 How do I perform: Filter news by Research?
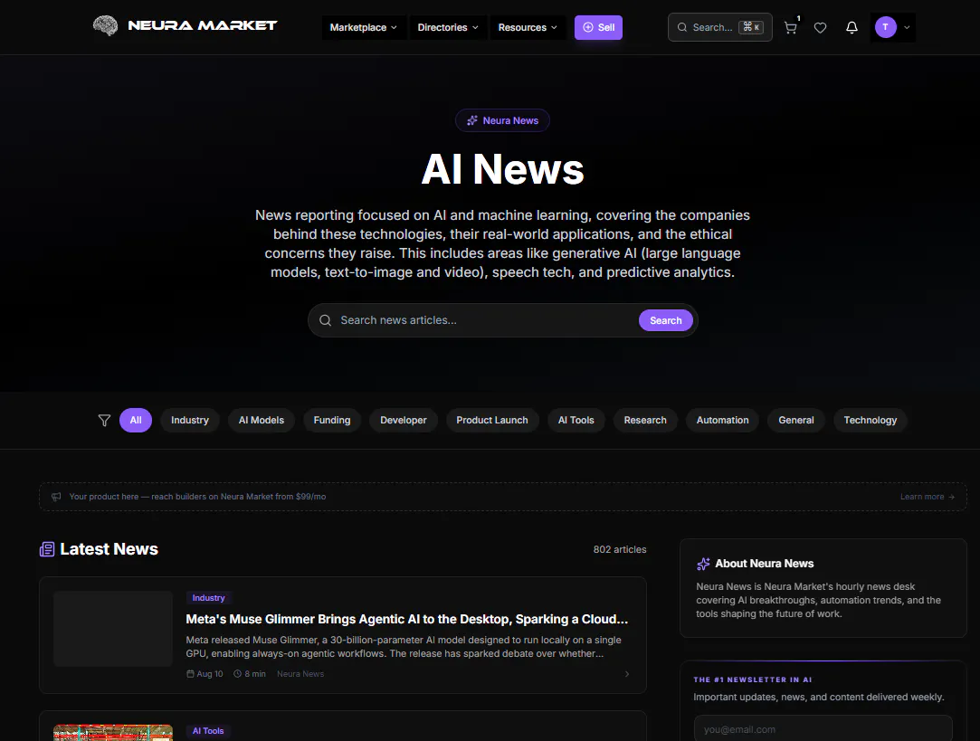(645, 421)
